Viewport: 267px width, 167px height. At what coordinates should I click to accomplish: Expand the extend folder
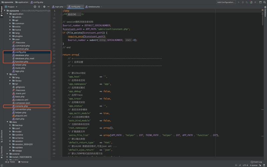[x=7, y=154]
